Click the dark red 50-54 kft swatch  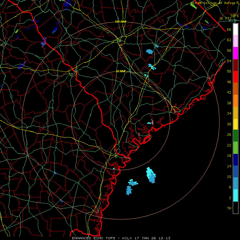click(235, 65)
